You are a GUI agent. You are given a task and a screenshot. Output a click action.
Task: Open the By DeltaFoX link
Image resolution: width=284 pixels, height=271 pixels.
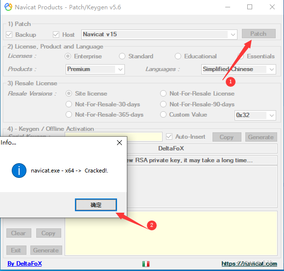24,264
